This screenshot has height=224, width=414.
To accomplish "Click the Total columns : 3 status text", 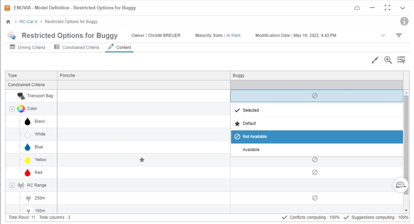I will pyautogui.click(x=55, y=217).
